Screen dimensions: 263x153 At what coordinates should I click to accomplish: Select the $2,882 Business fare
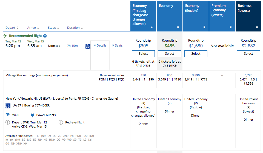coord(248,54)
